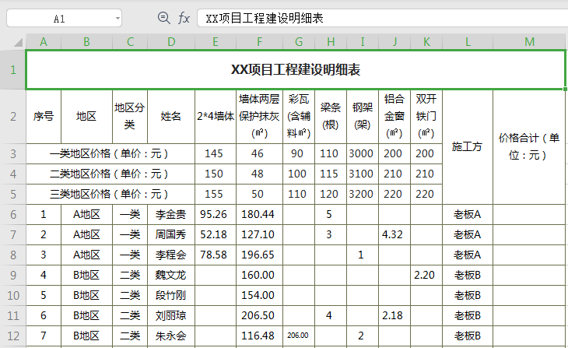Select column G header
The height and width of the screenshot is (348, 568).
point(299,42)
